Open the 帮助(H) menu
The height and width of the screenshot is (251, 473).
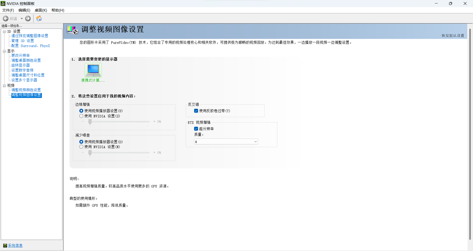point(57,10)
